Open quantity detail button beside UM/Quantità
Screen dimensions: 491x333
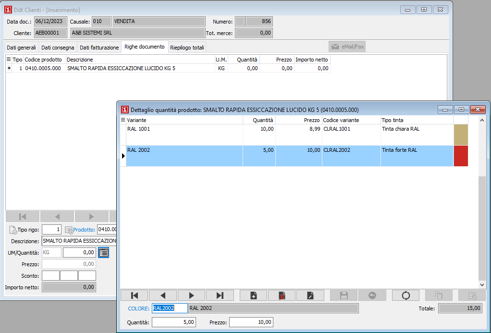pos(104,252)
